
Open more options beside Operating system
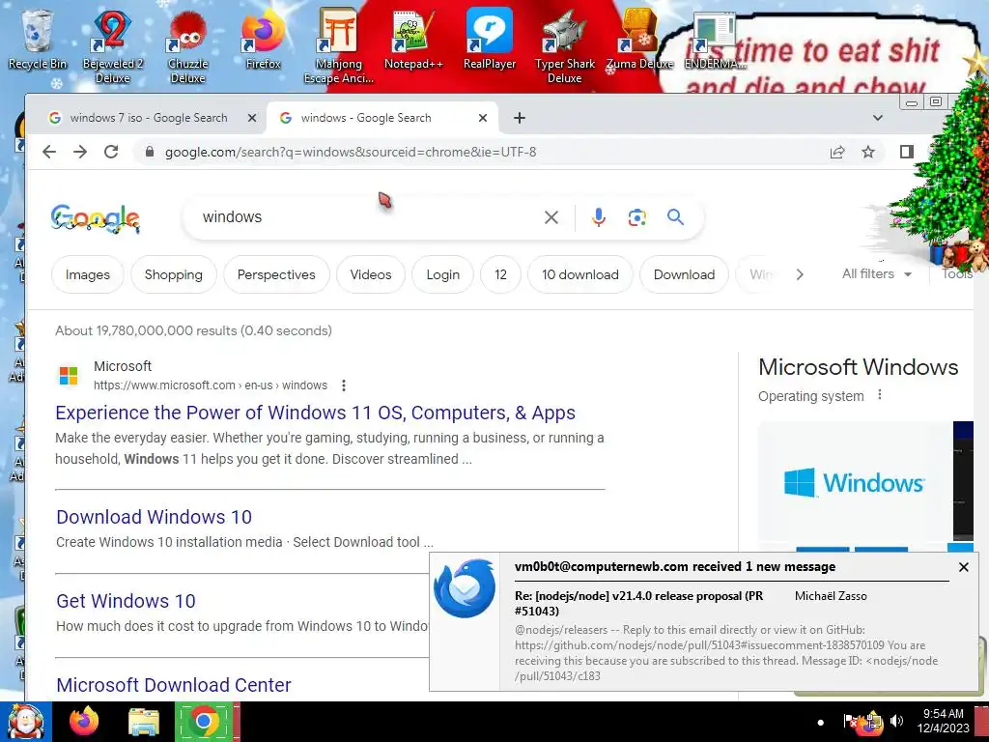tap(880, 395)
